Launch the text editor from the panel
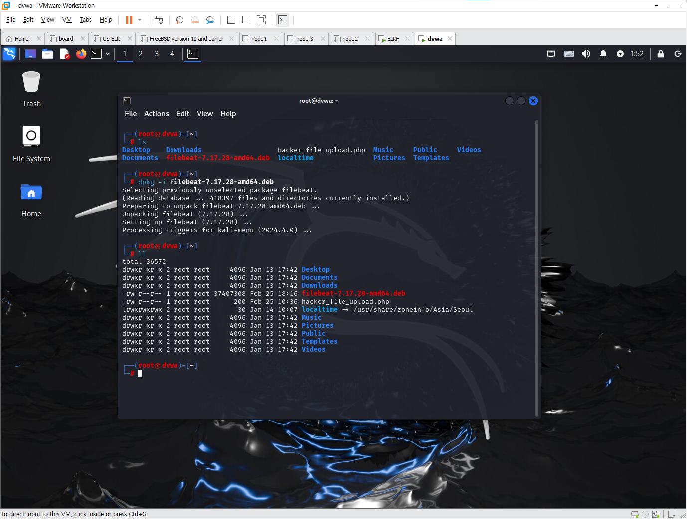687x519 pixels. (x=64, y=54)
